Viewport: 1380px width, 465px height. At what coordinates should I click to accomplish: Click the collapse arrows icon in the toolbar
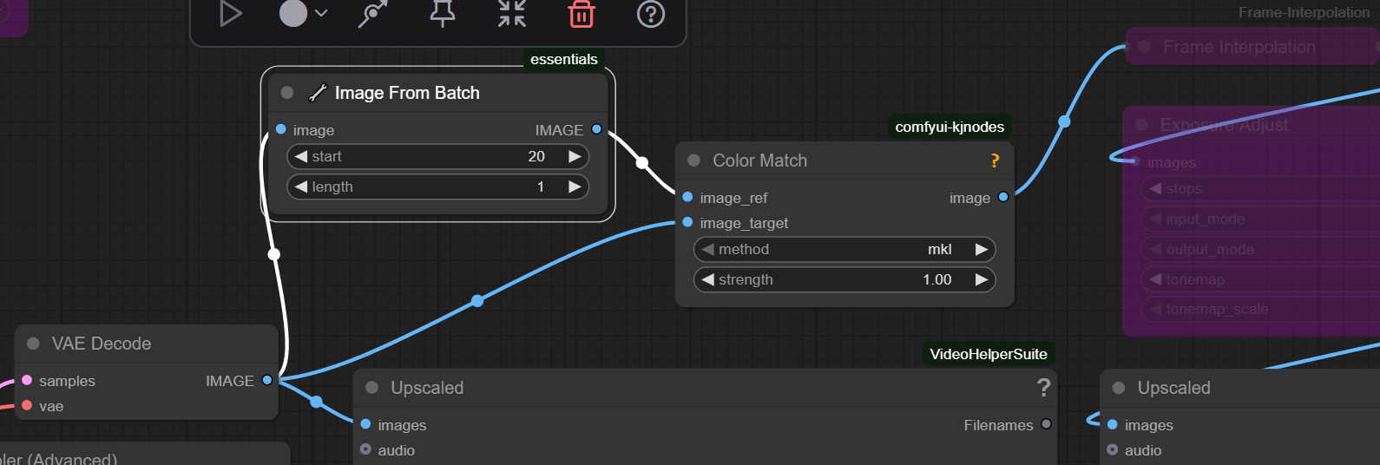tap(512, 14)
